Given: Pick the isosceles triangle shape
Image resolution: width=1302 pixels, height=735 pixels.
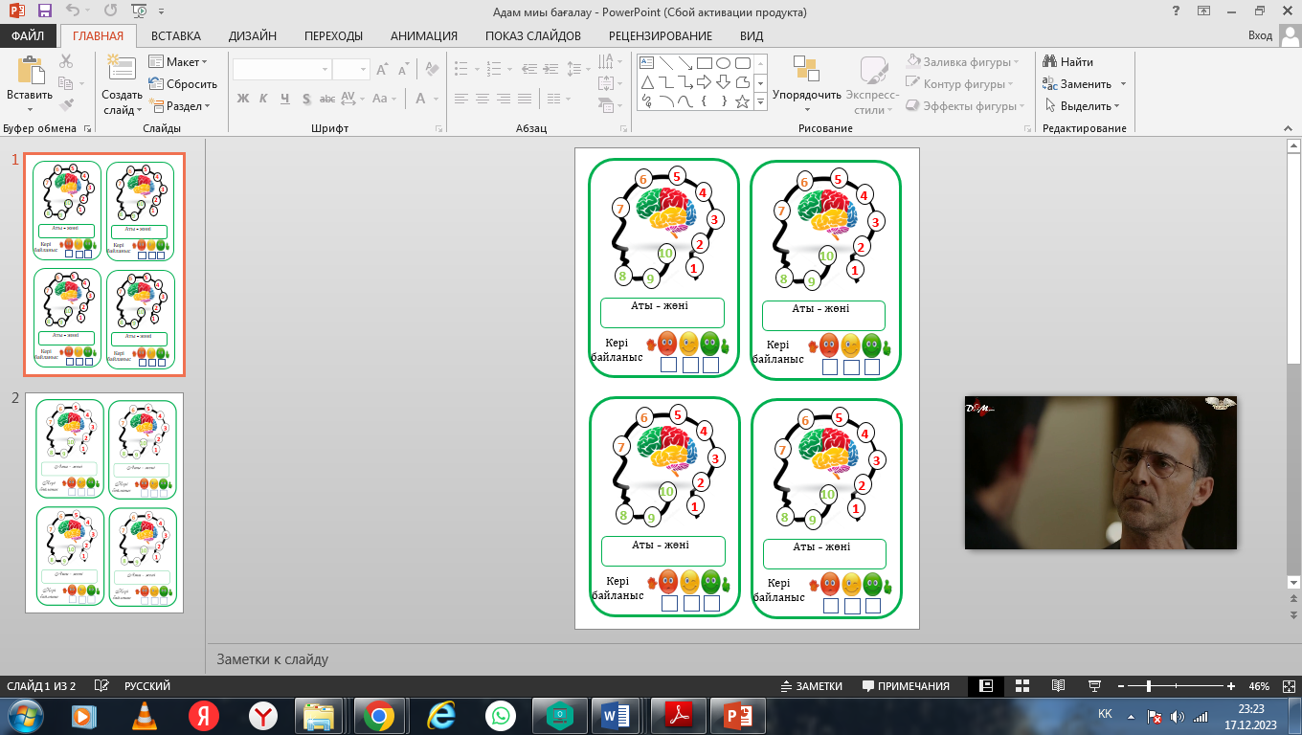Looking at the screenshot, I should 646,82.
